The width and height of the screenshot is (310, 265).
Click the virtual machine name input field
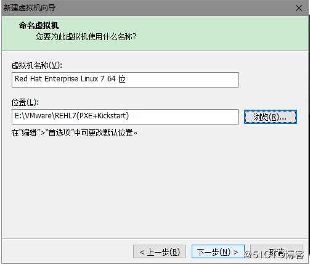pyautogui.click(x=125, y=79)
